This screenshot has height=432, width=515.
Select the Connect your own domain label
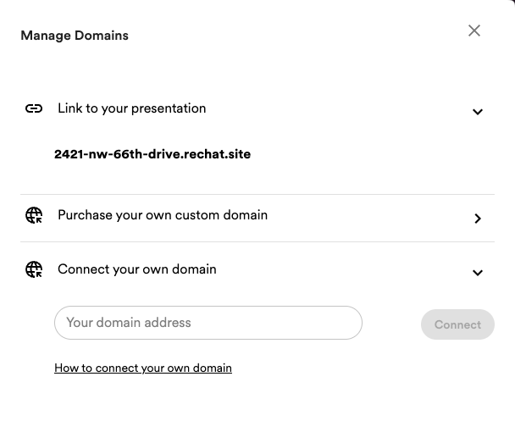[137, 269]
